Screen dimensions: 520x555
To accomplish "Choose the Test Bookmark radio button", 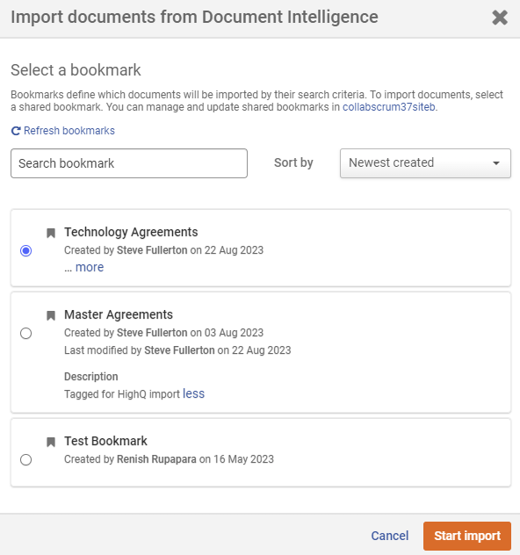I will (x=25, y=459).
